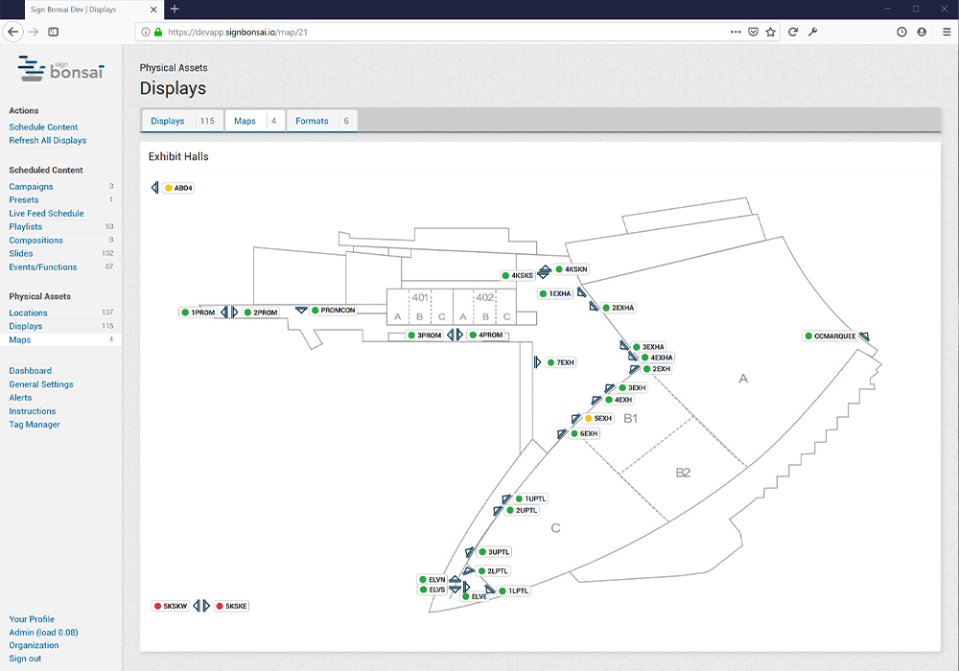The height and width of the screenshot is (671, 959).
Task: Click the AB04 display marker
Action: (178, 188)
